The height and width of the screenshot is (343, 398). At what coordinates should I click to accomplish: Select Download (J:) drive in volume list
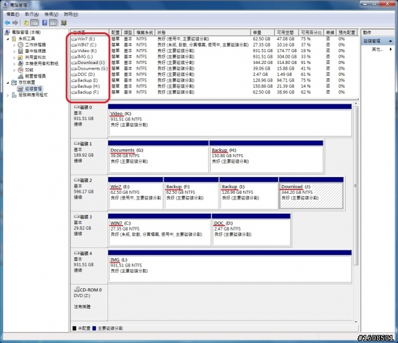(88, 62)
